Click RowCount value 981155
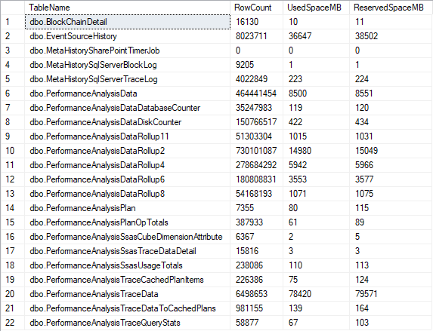Image resolution: width=433 pixels, height=331 pixels. [x=256, y=308]
